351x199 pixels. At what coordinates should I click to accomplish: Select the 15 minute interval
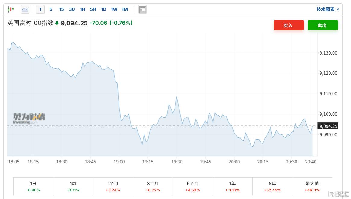coord(61,9)
